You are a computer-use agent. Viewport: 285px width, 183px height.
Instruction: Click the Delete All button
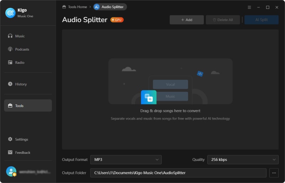pos(223,20)
